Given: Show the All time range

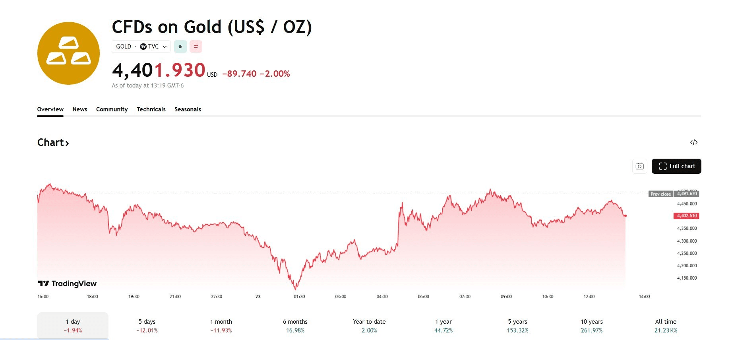Looking at the screenshot, I should click(666, 326).
